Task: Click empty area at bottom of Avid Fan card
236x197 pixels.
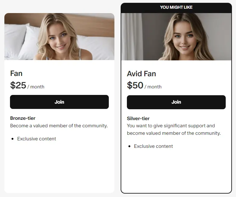Action: (176, 174)
